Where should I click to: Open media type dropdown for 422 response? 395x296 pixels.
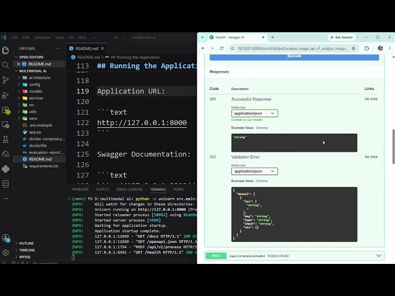(x=254, y=171)
